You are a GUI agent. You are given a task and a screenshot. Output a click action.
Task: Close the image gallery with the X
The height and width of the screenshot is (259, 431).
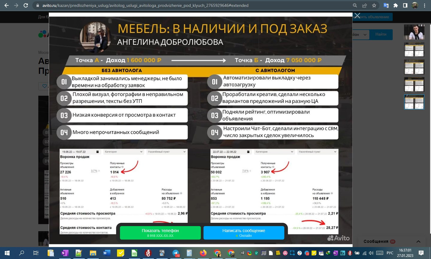point(357,16)
